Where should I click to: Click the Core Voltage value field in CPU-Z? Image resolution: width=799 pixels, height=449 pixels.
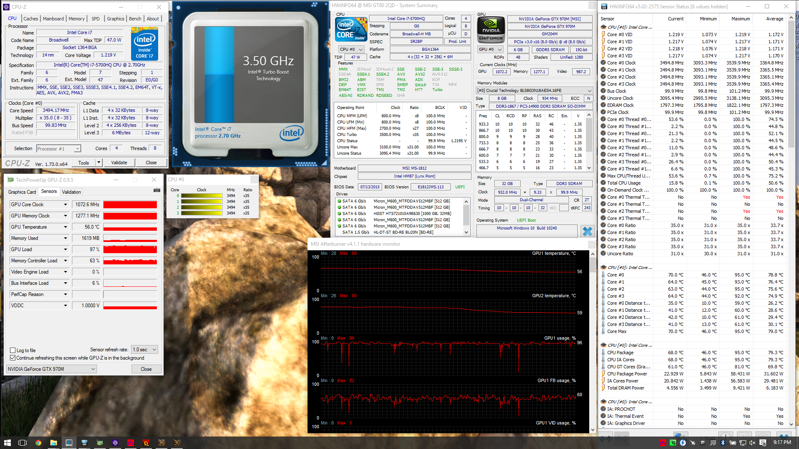[x=108, y=55]
